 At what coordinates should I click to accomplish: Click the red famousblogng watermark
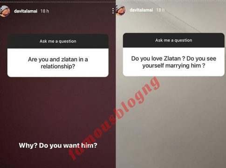[115, 118]
